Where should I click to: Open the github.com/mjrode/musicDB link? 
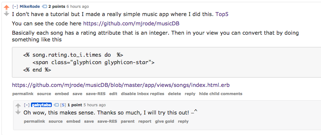pos(131,24)
